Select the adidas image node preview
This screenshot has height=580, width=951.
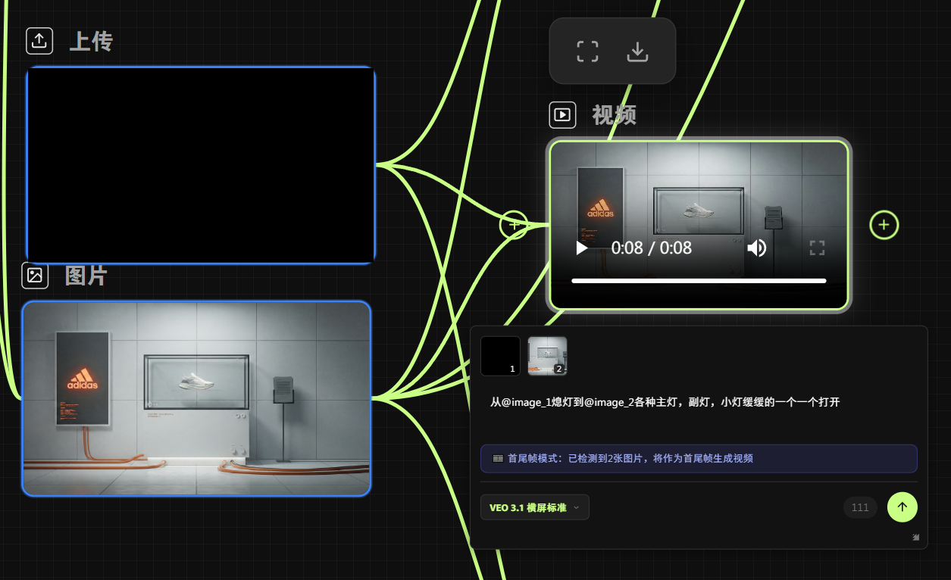tap(196, 398)
